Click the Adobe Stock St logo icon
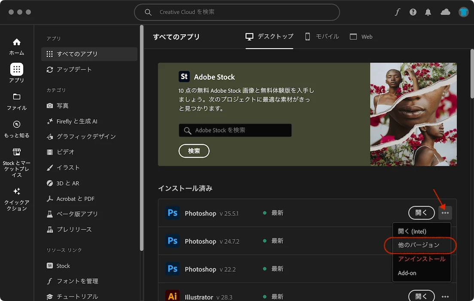Screen dimensions: 474x301 click(184, 77)
